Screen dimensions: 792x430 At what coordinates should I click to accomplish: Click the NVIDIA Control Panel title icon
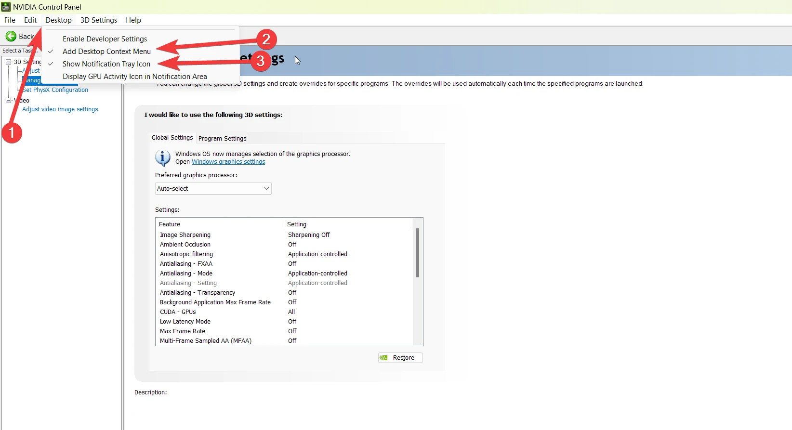tap(6, 7)
